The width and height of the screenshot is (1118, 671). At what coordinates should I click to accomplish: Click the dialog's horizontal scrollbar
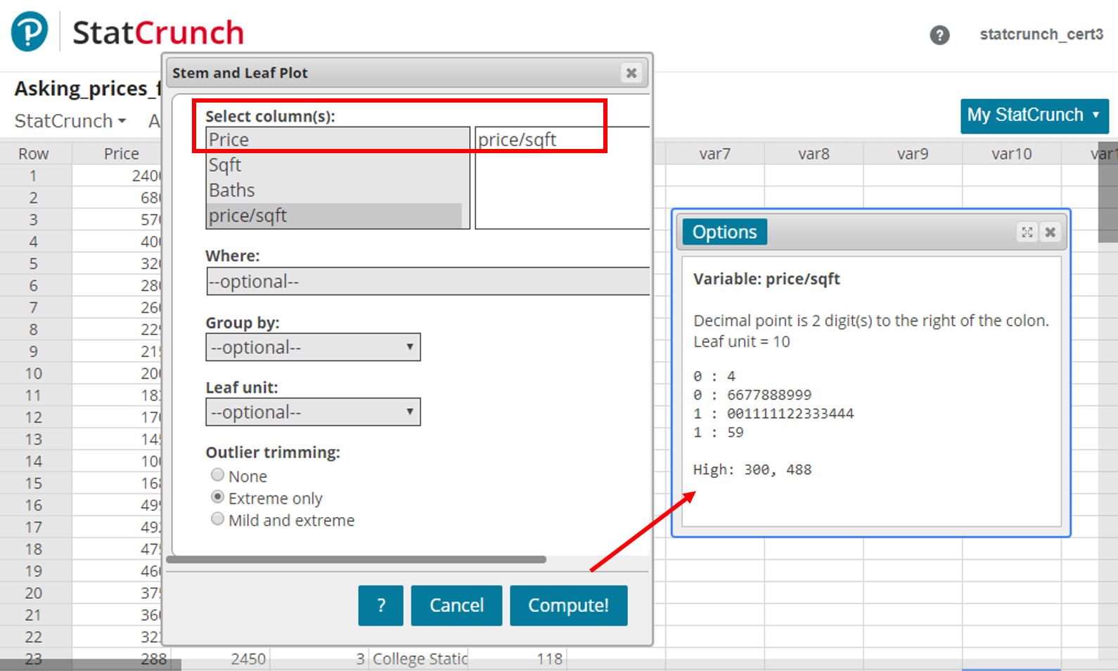356,560
